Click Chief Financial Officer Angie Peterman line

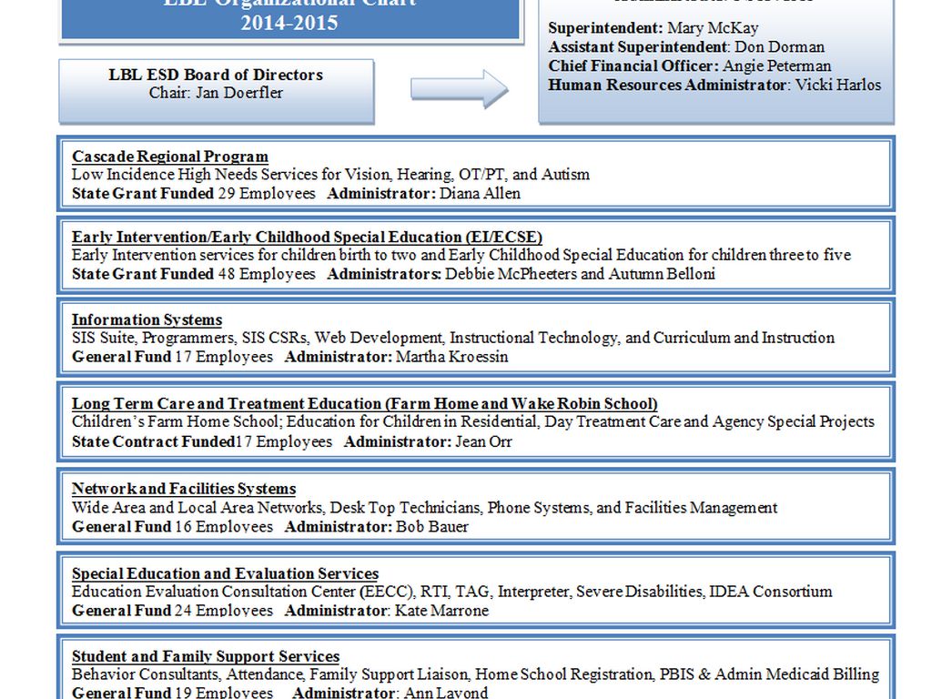689,66
